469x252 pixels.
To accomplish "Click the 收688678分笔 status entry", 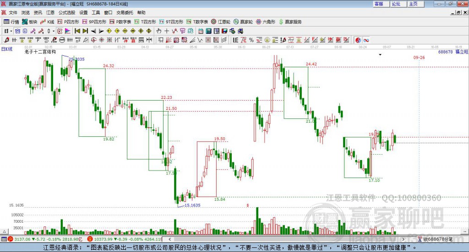I will [435, 239].
